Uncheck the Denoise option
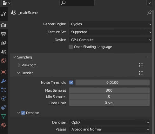155x134 pixels. pos(23,113)
